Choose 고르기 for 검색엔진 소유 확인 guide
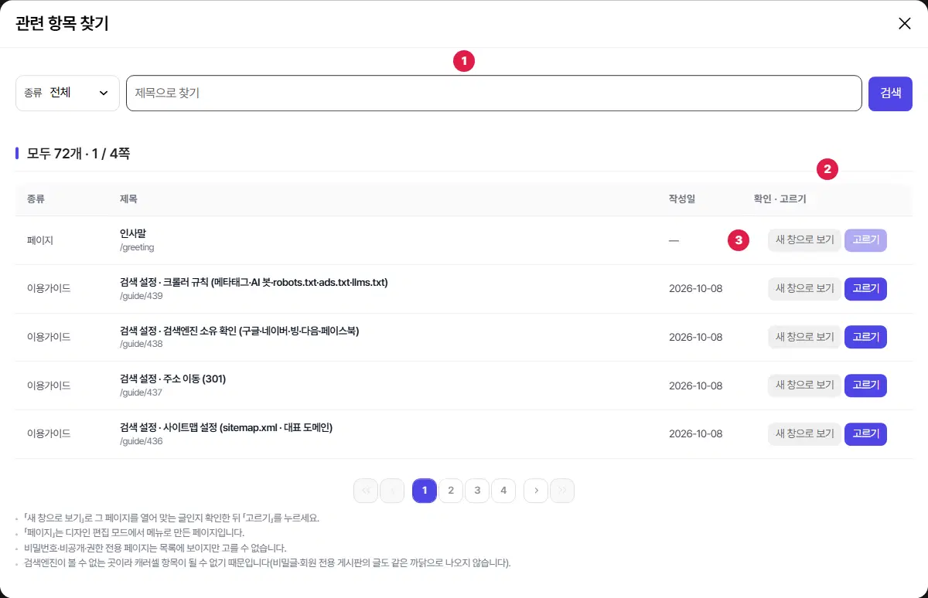This screenshot has width=928, height=598. click(x=865, y=337)
